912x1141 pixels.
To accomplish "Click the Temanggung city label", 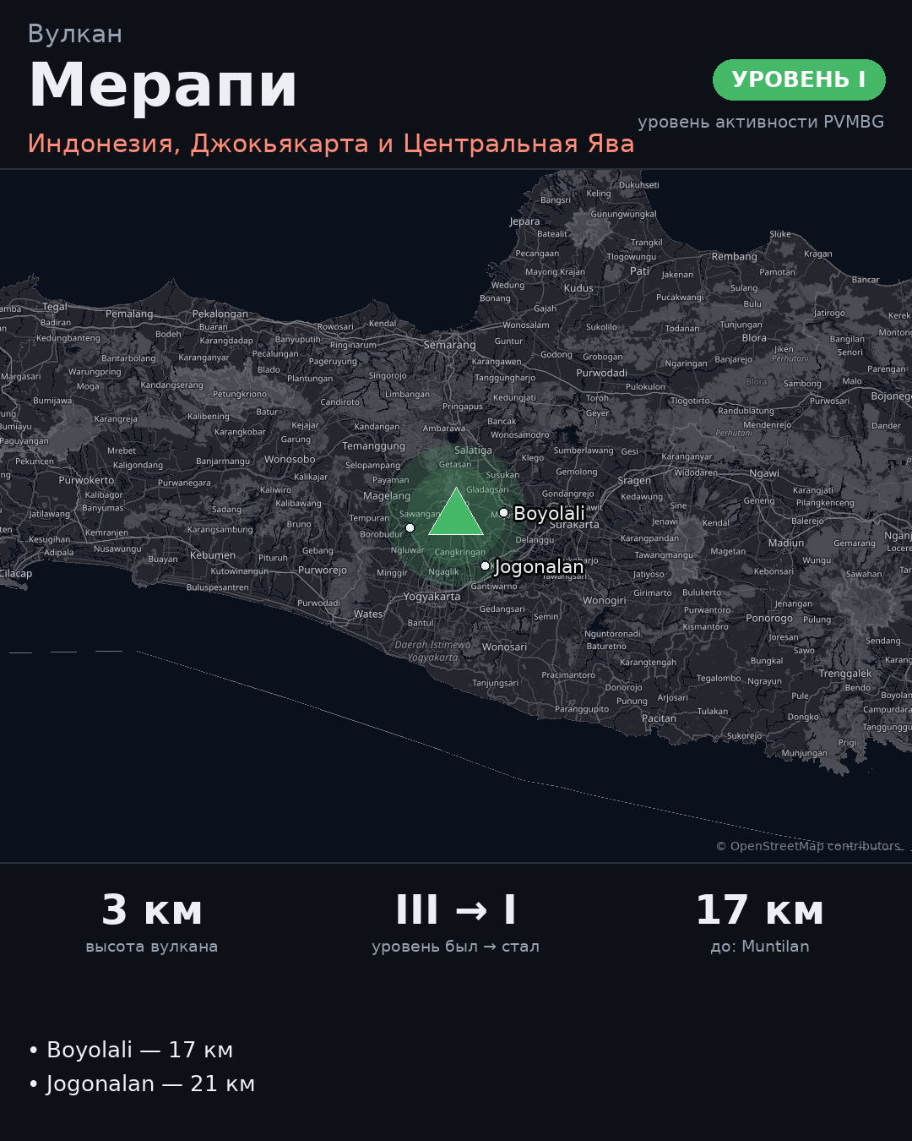I will [x=373, y=446].
